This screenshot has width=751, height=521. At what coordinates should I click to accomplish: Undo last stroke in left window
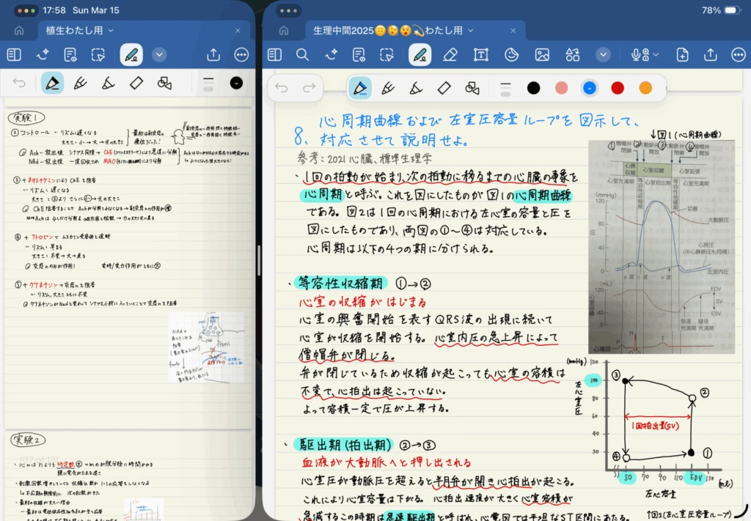click(x=19, y=84)
